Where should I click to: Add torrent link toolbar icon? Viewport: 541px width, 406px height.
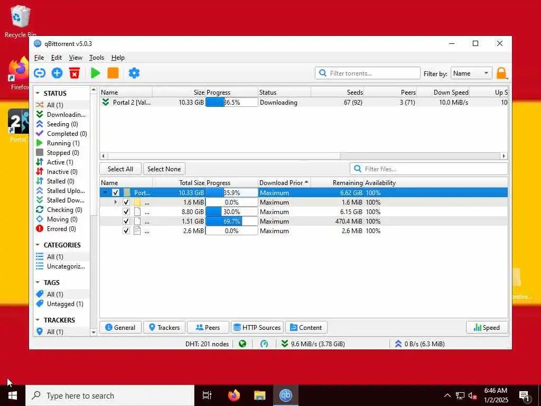40,73
